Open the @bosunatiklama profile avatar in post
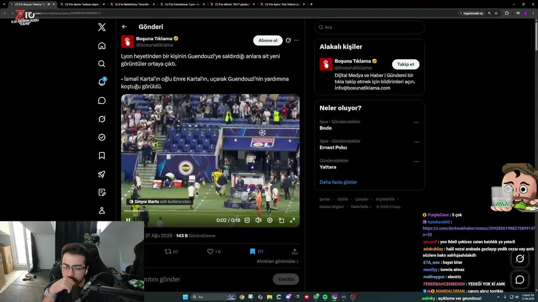This screenshot has width=538, height=302. [127, 42]
